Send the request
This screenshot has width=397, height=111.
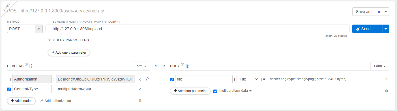[x=367, y=29]
